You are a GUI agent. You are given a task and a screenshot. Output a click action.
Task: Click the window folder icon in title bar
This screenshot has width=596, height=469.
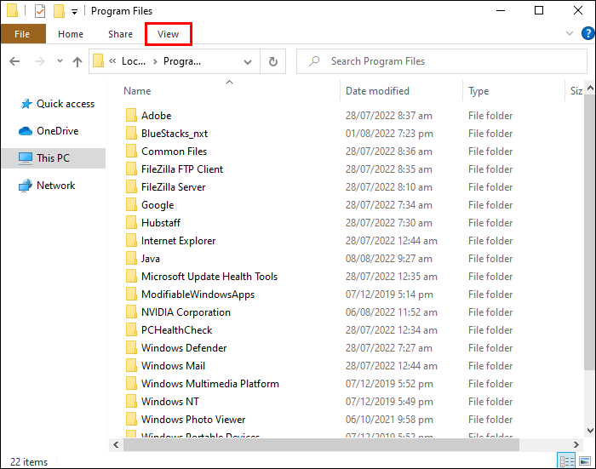click(12, 11)
